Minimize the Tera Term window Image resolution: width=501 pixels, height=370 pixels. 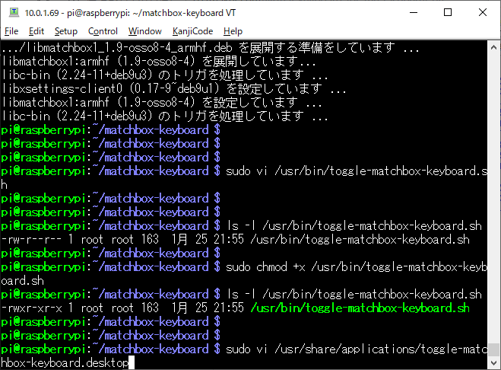(414, 12)
